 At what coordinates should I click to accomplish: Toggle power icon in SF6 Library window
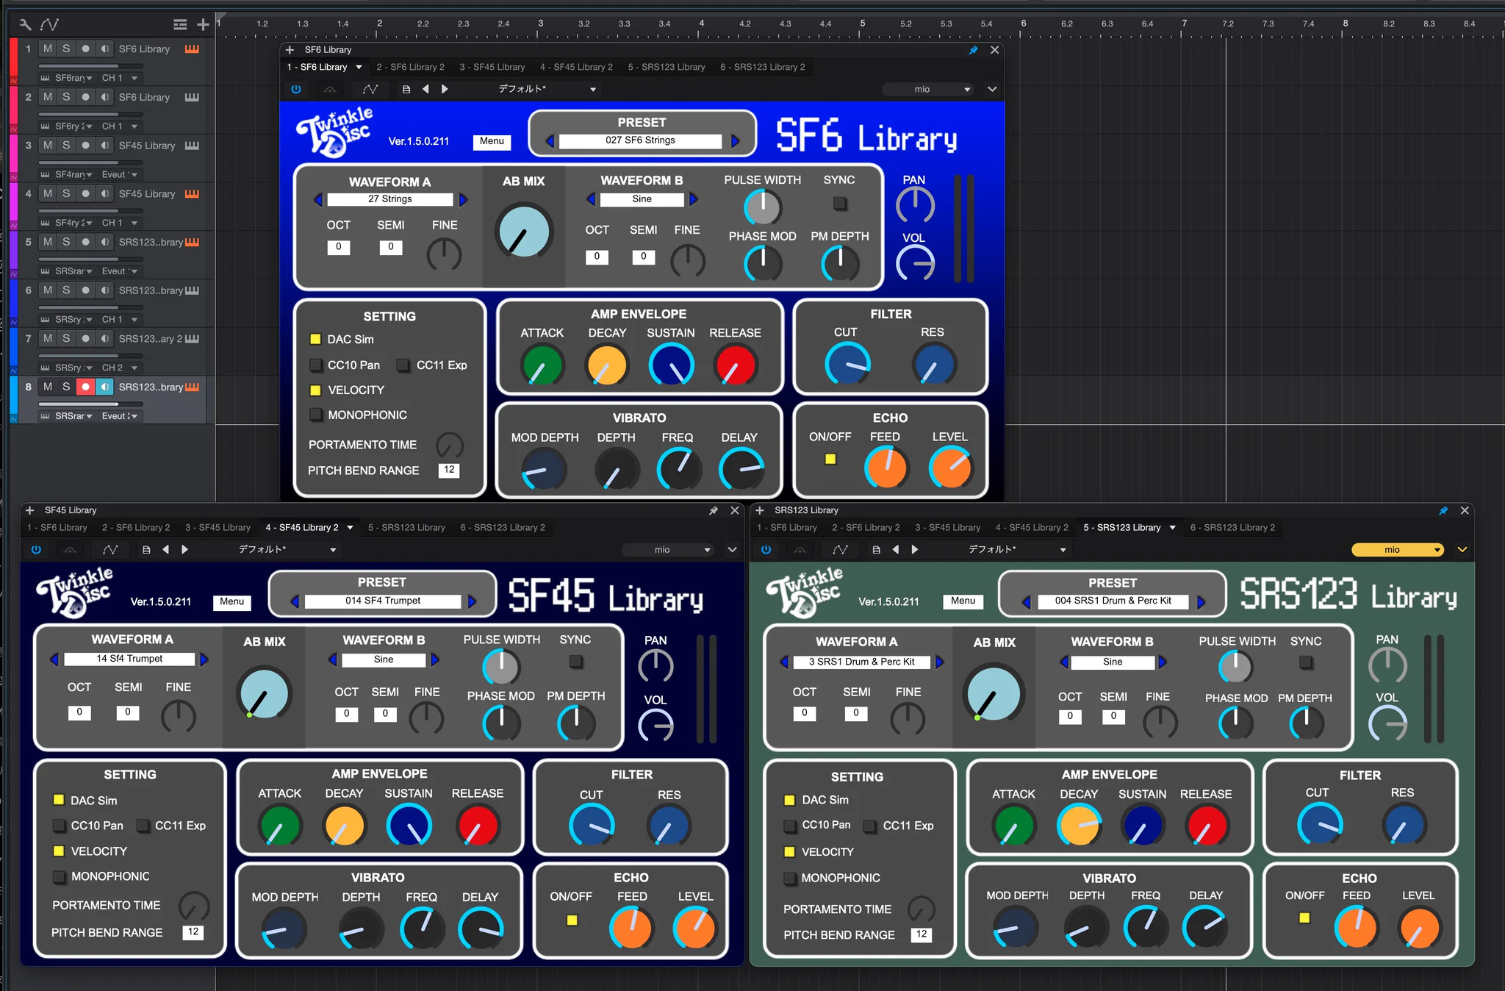pos(296,89)
